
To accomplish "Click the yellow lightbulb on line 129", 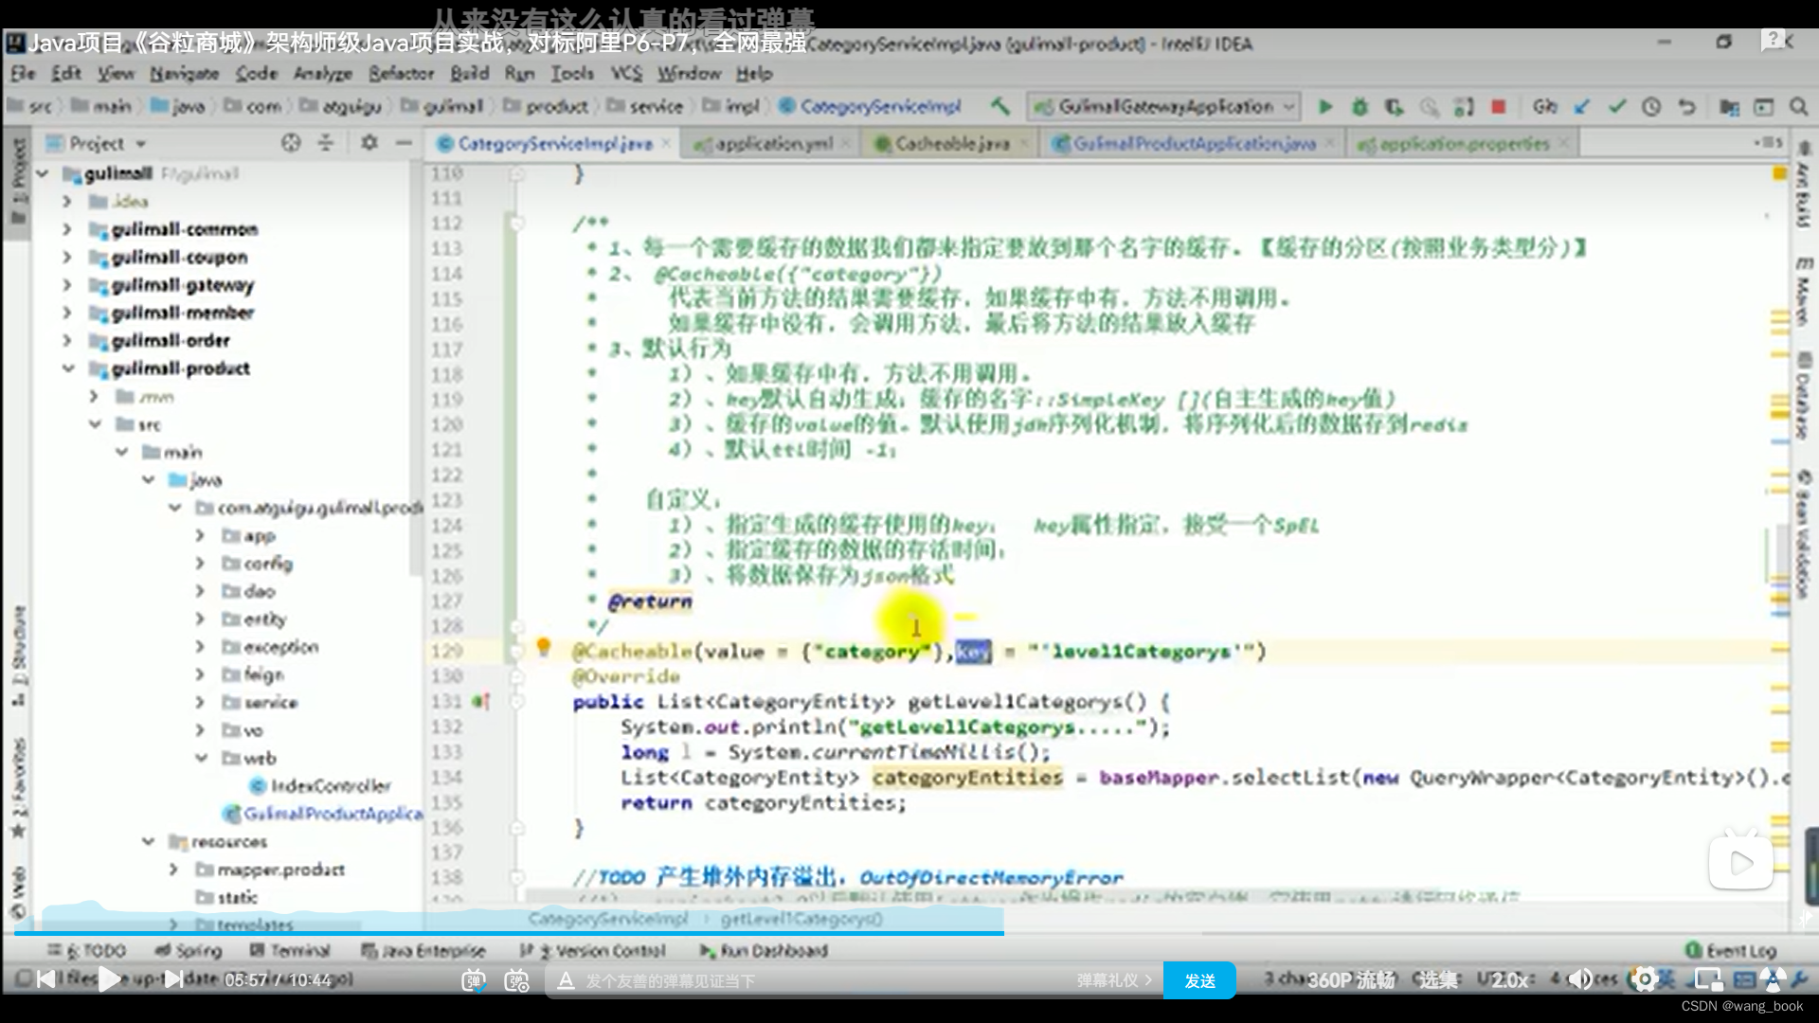I will pyautogui.click(x=543, y=647).
